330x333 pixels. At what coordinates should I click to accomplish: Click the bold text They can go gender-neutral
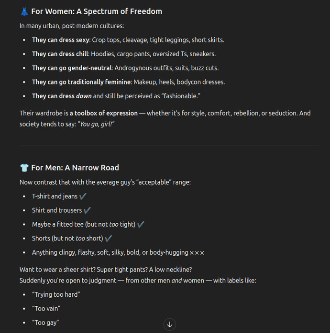[x=72, y=68]
